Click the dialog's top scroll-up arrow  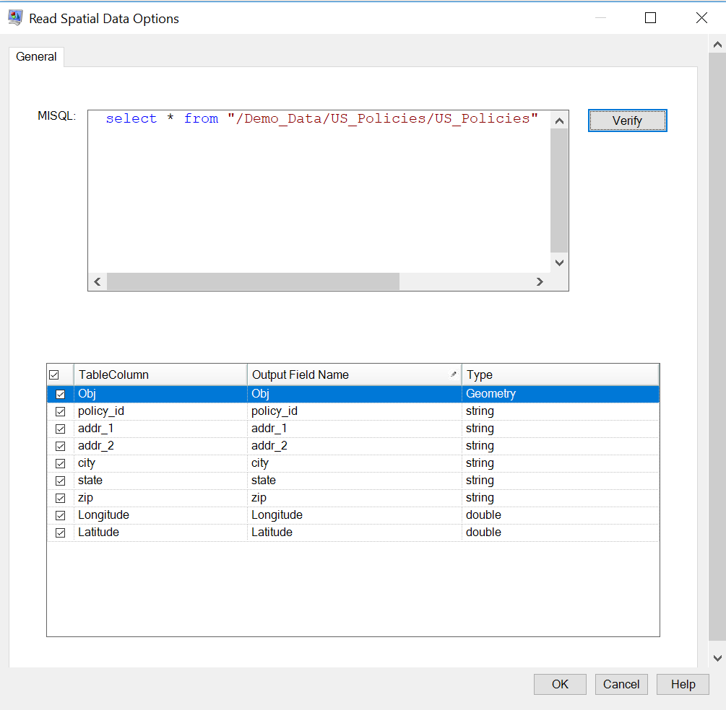click(x=719, y=43)
